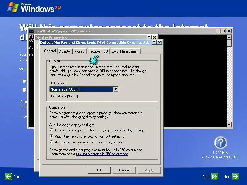The width and height of the screenshot is (247, 185).
Task: Click the blue help question mark icon
Action: (x=220, y=143)
